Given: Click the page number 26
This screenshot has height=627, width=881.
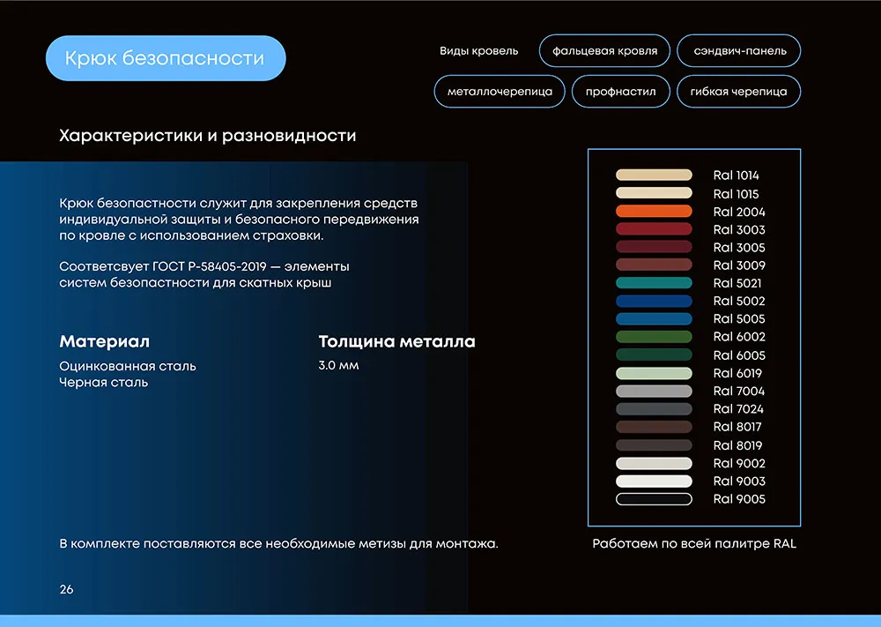Looking at the screenshot, I should coord(67,589).
